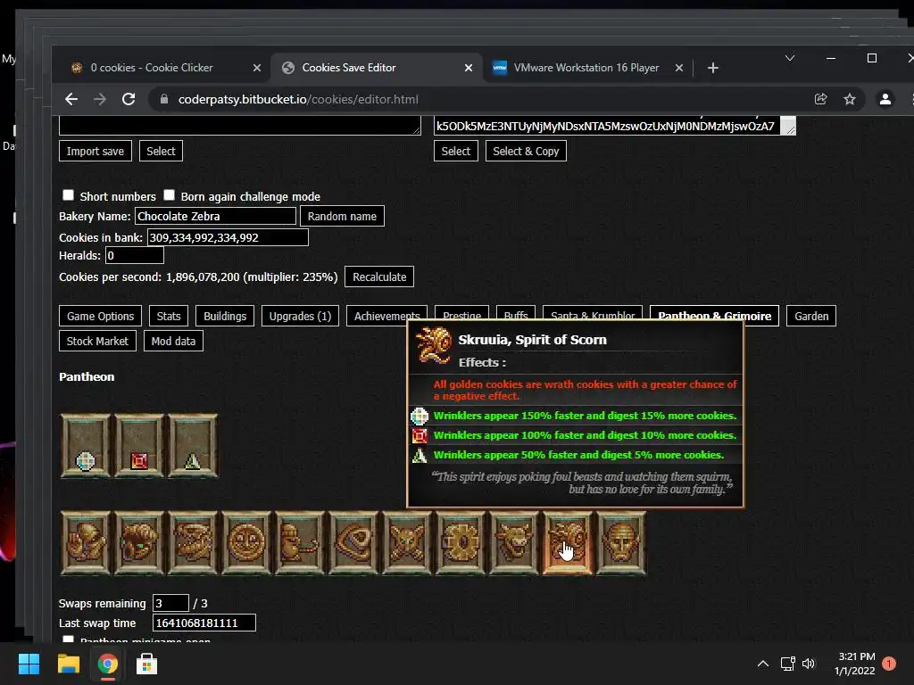Open the Stock Market section
Viewport: 914px width, 685px height.
click(x=97, y=341)
